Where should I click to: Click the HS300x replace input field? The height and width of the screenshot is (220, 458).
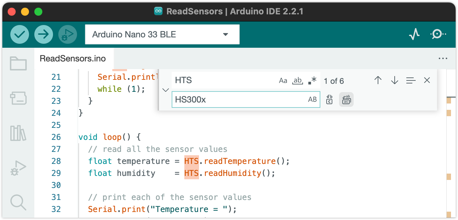[x=239, y=99]
